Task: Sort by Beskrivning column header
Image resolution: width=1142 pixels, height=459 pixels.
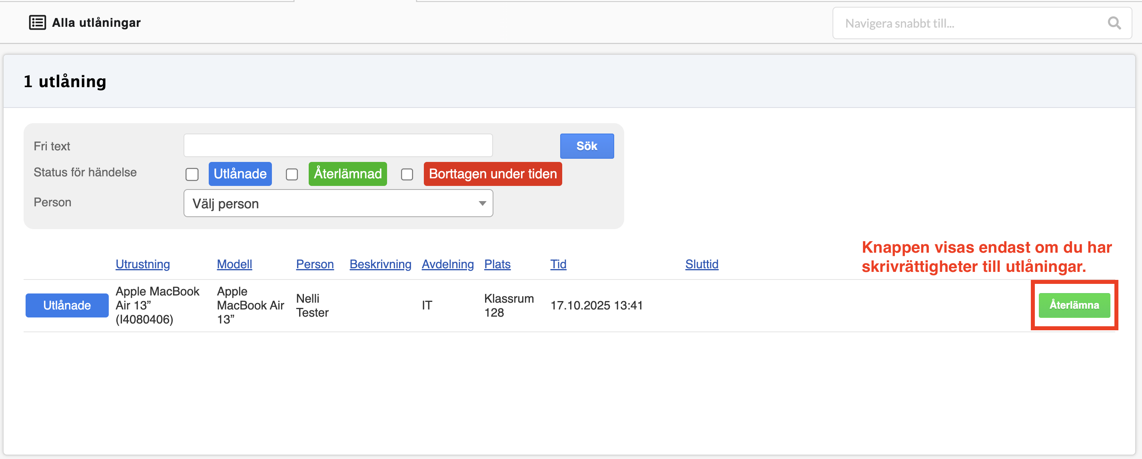Action: 380,264
